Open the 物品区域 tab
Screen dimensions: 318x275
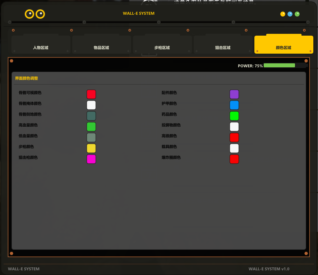pos(101,47)
